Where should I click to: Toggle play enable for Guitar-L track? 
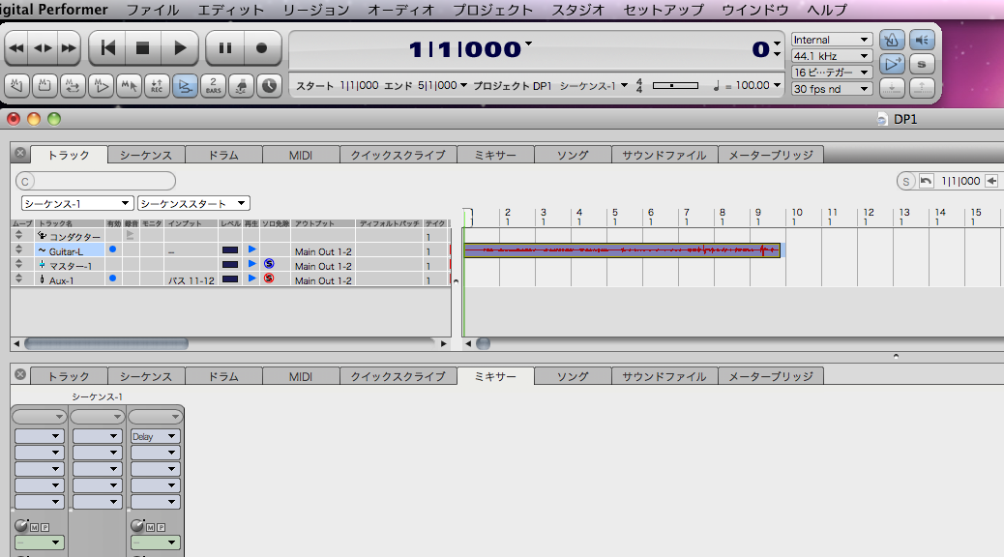pyautogui.click(x=252, y=249)
